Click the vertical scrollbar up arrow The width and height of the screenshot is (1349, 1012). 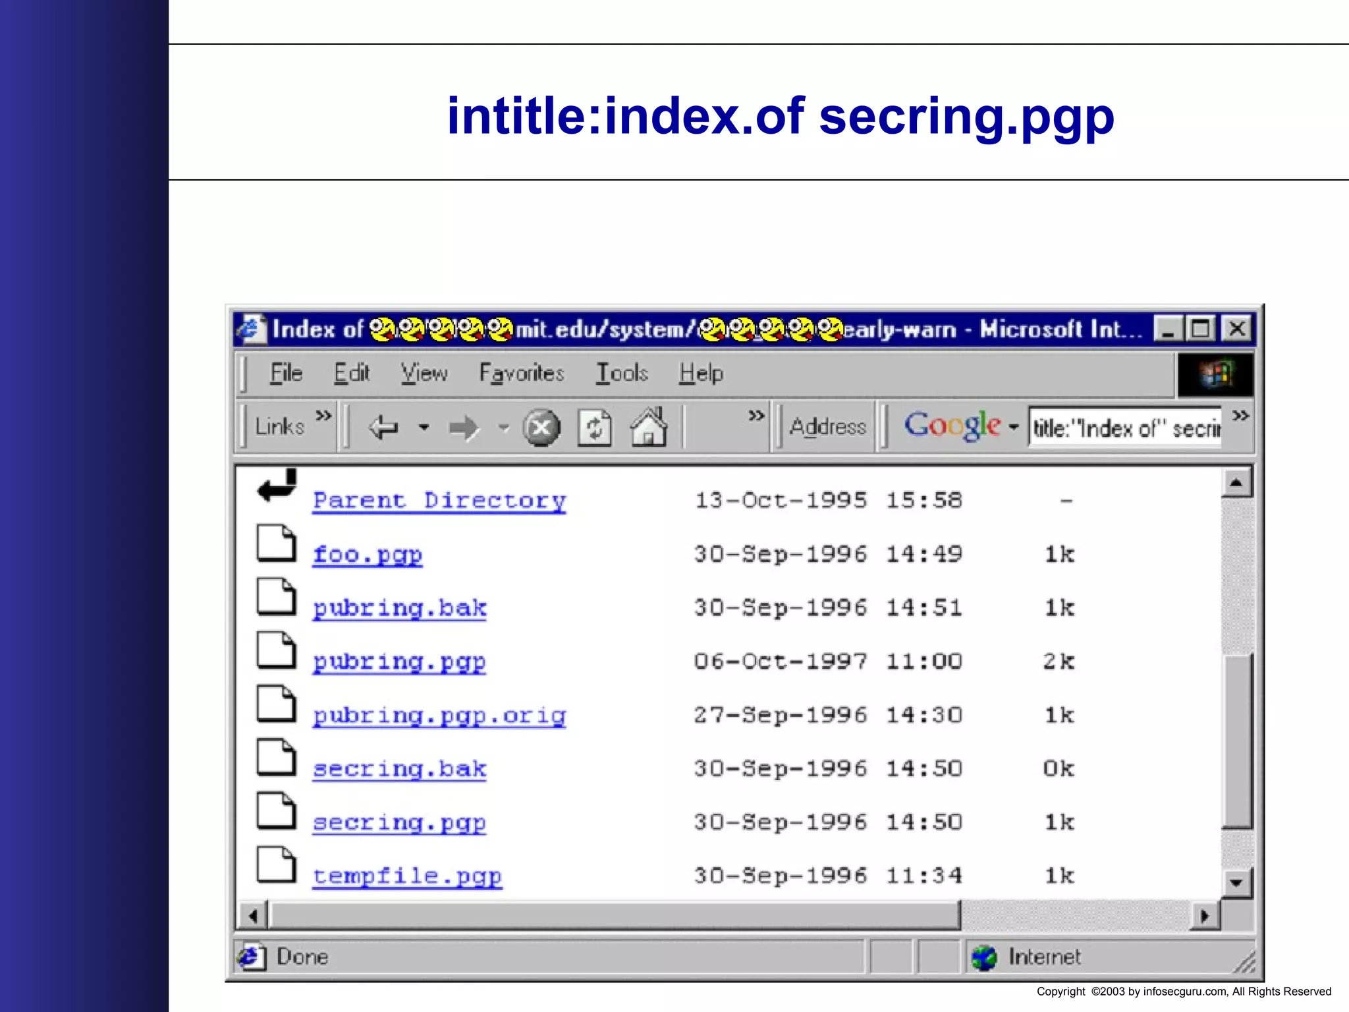(x=1236, y=483)
